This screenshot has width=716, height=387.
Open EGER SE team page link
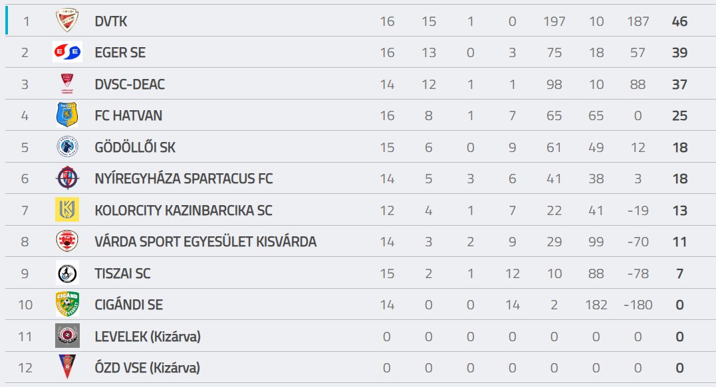[x=120, y=53]
